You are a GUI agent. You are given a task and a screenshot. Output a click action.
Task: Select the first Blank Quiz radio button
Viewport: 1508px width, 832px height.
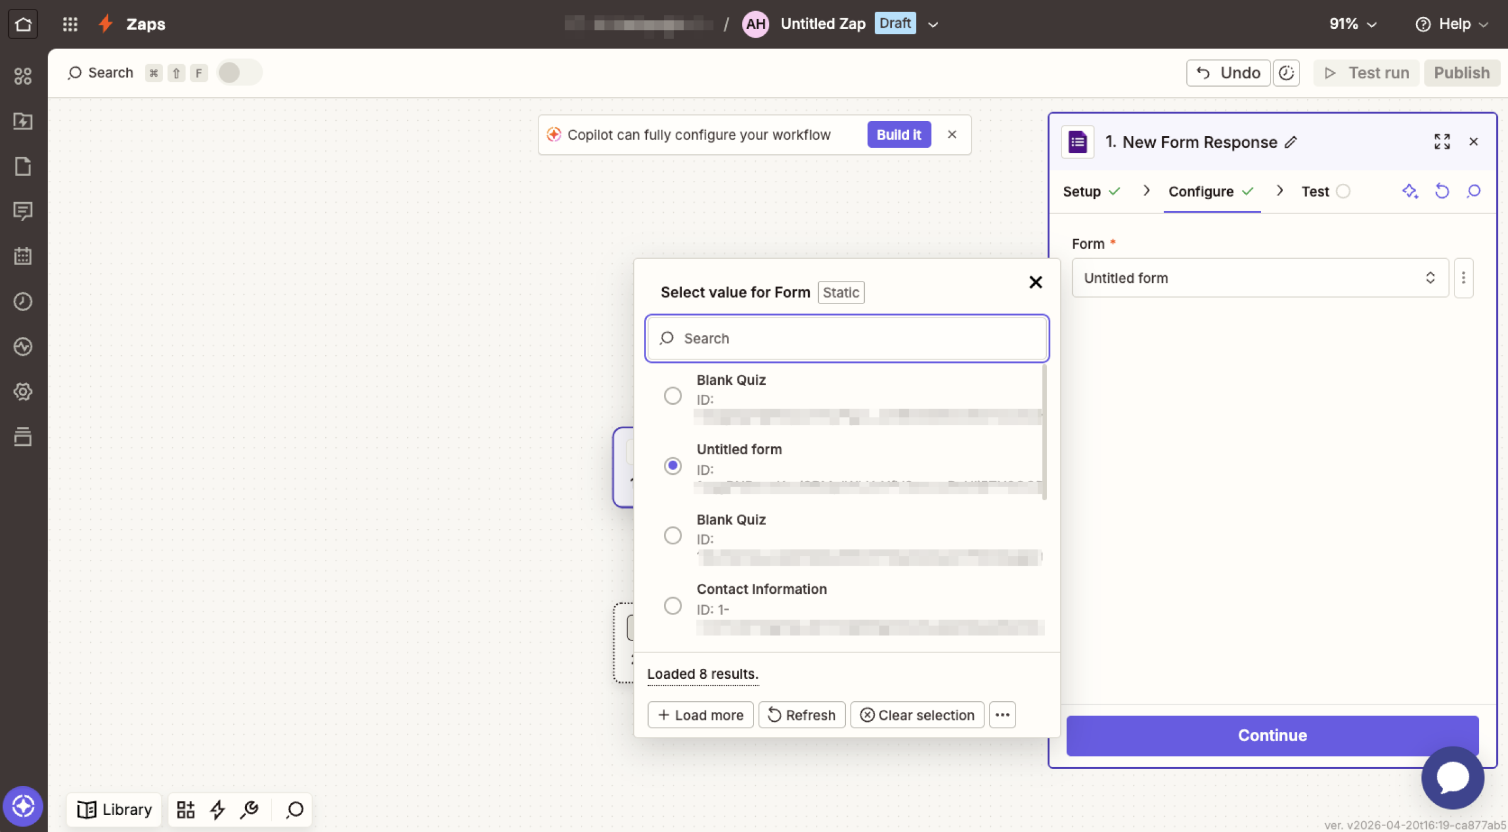point(672,395)
